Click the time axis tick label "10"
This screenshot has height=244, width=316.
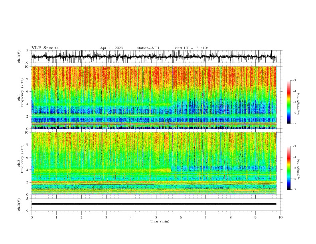tap(280, 217)
